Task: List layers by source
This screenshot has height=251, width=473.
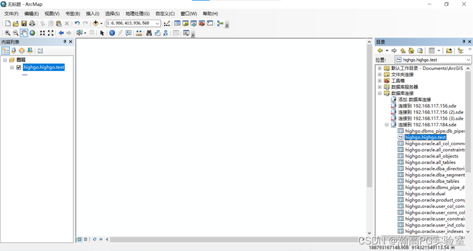Action: point(14,51)
